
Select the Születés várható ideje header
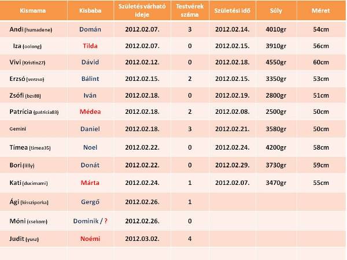(142, 11)
